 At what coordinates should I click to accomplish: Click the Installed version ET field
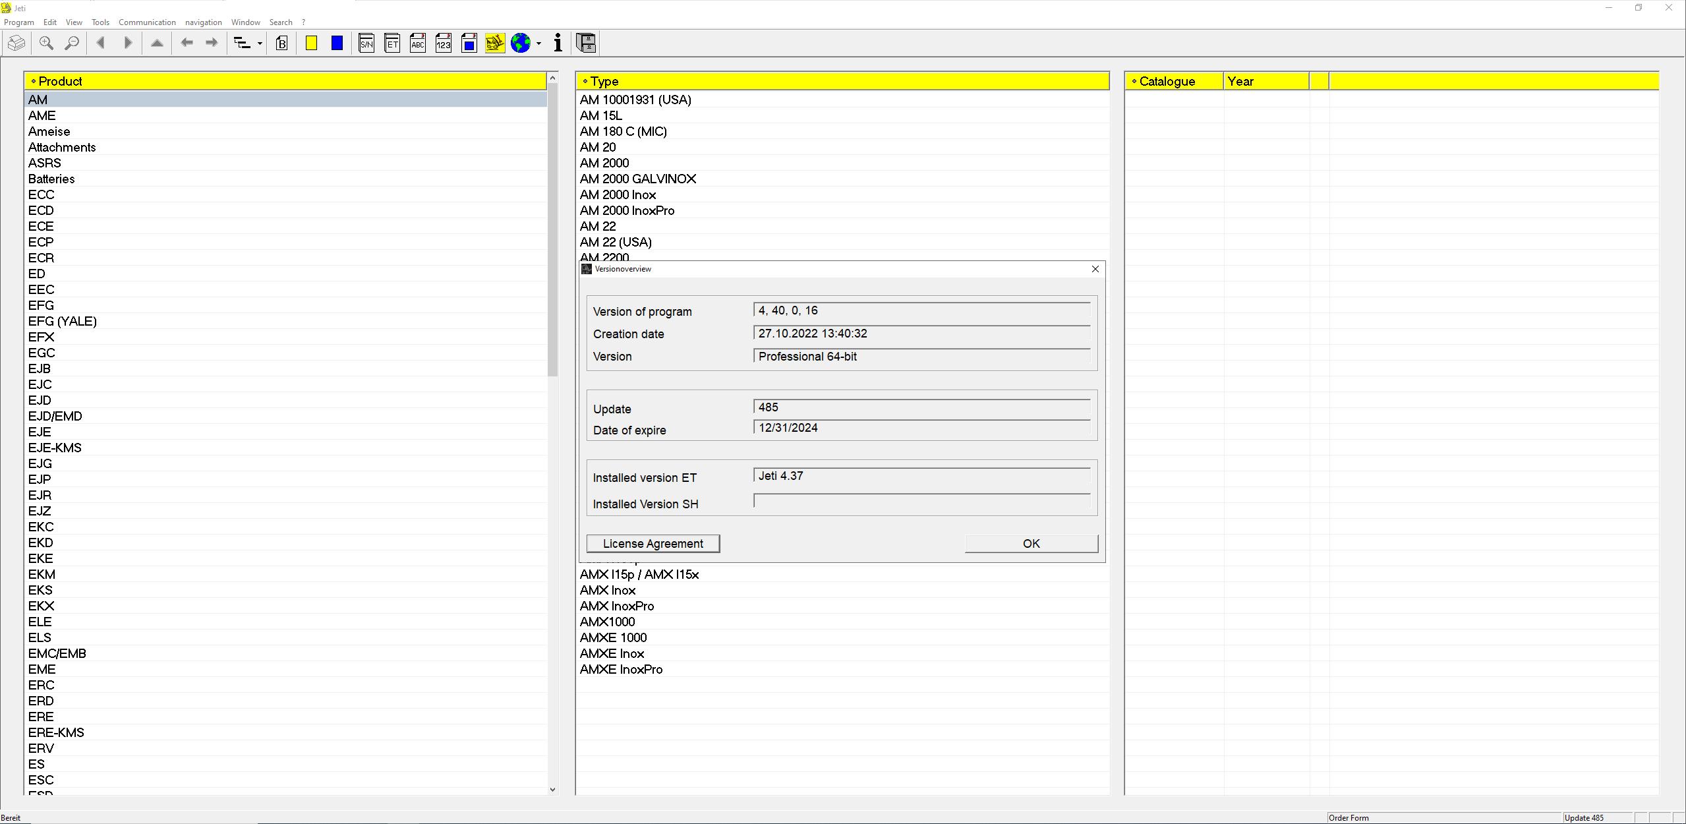[x=921, y=476]
